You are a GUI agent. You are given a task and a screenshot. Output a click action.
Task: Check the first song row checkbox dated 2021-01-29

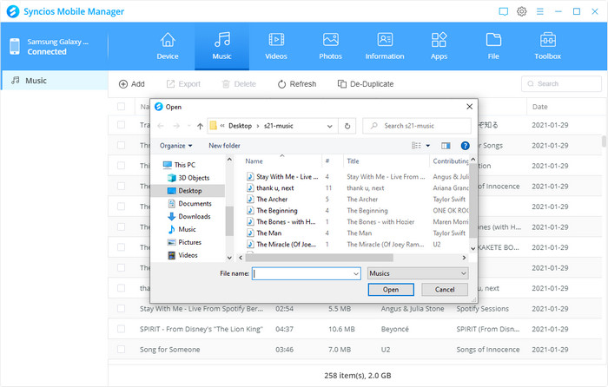[121, 125]
